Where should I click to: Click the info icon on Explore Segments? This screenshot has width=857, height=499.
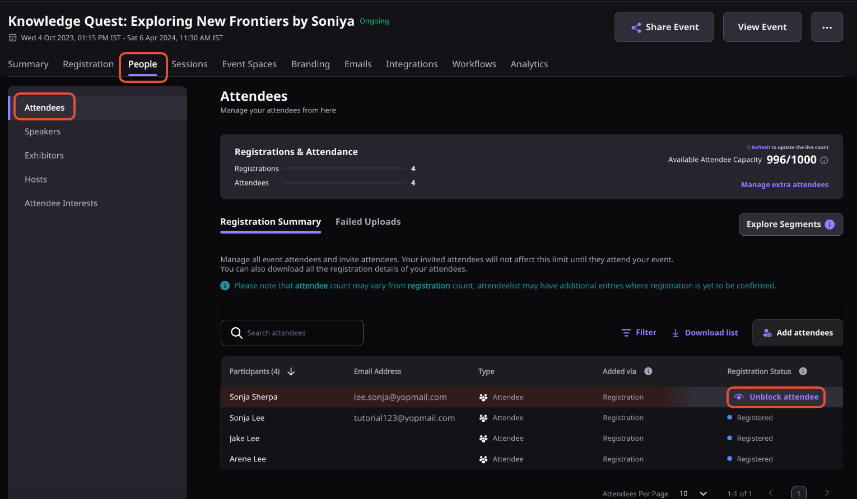tap(830, 224)
